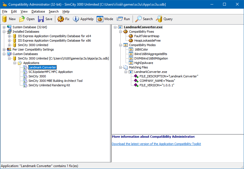The width and height of the screenshot is (244, 169).
Task: Select SC3UpdaterMFC MFC Application
Action: click(x=51, y=72)
